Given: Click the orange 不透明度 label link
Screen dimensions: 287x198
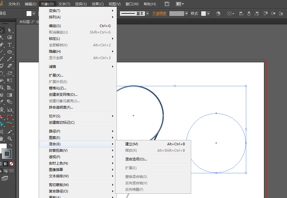Looking at the screenshot, I should [x=159, y=13].
